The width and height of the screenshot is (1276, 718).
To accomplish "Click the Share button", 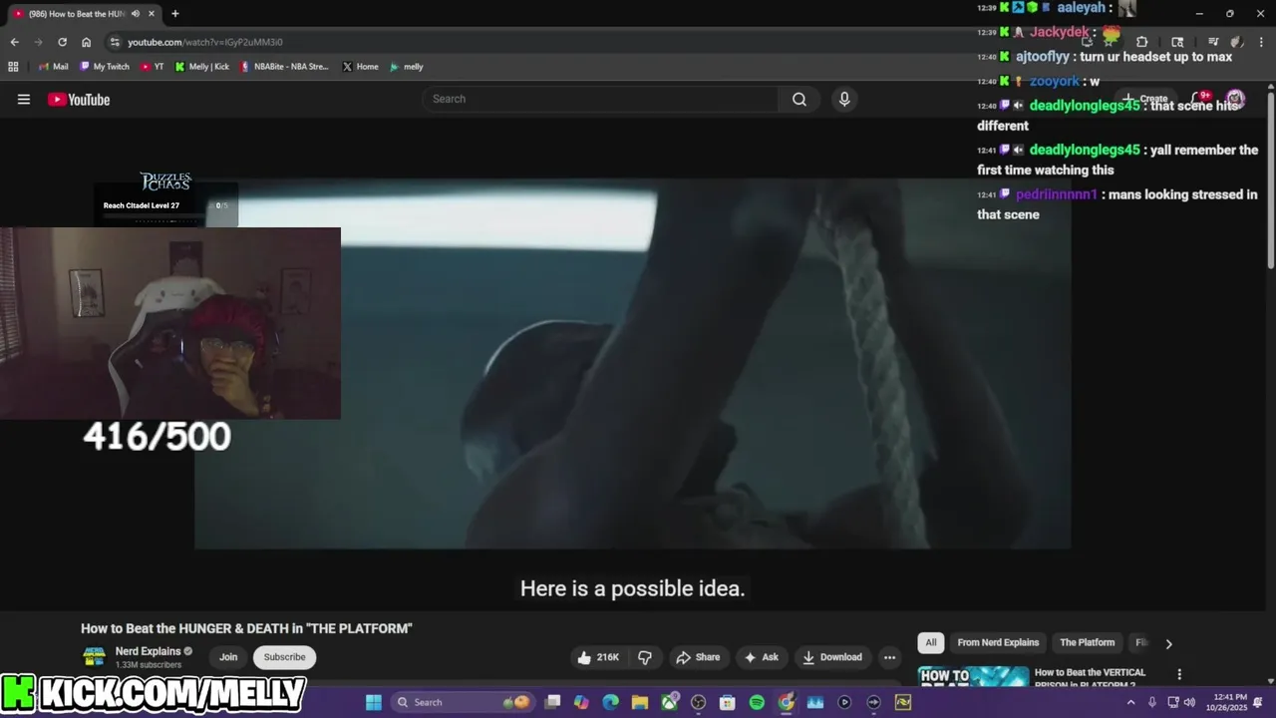I will coord(697,657).
